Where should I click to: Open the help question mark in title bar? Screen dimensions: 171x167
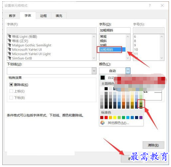150,5
